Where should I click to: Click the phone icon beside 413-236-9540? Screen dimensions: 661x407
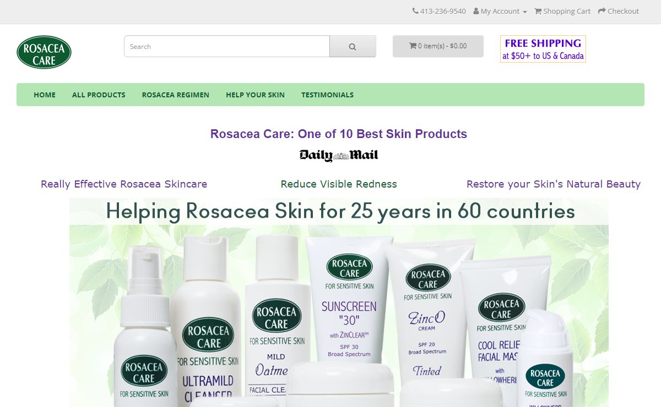click(x=415, y=11)
